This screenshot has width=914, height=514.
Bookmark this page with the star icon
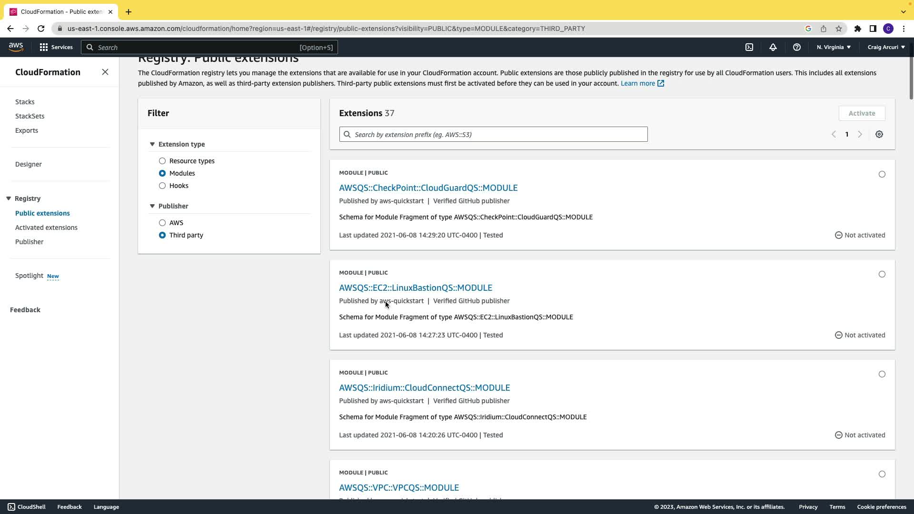coord(839,29)
